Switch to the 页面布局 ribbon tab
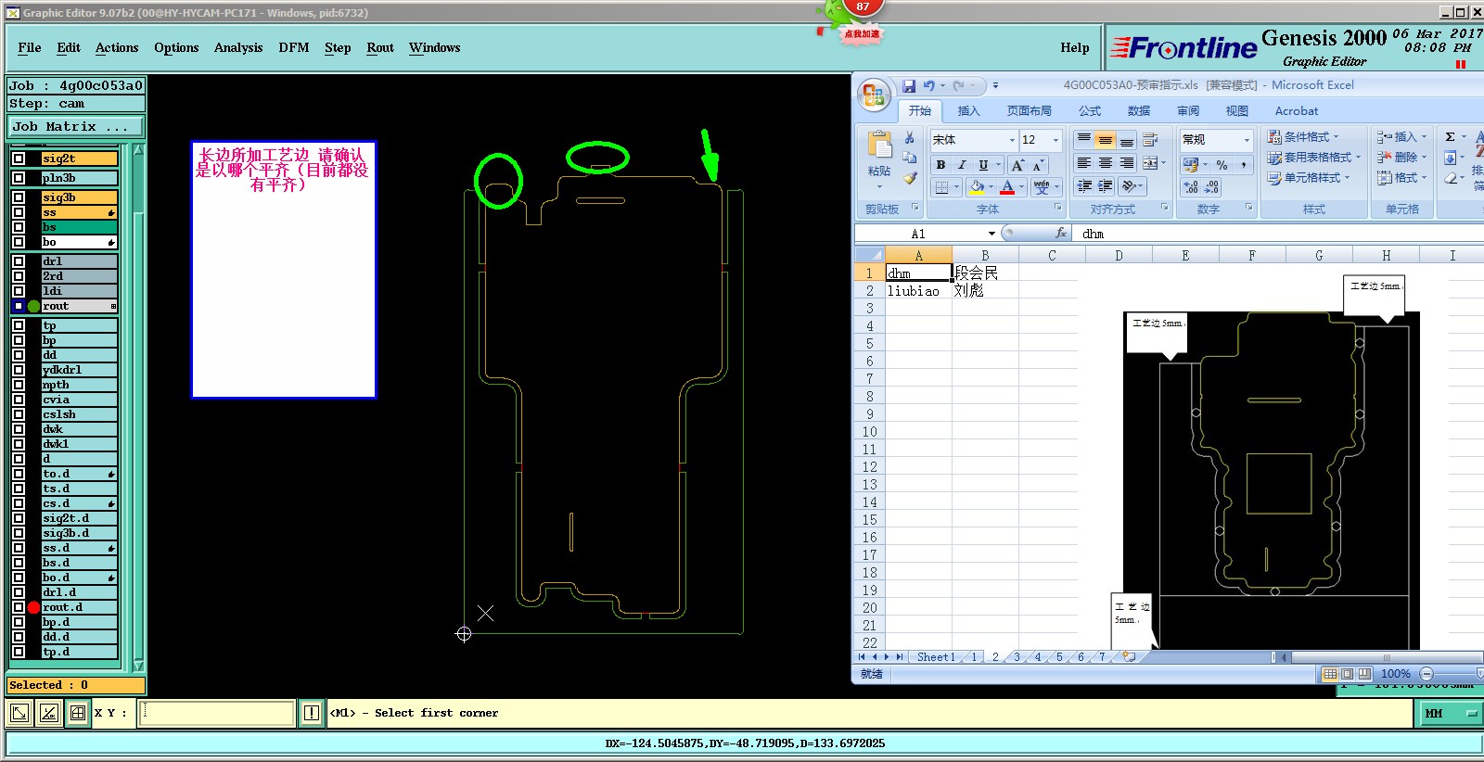Image resolution: width=1484 pixels, height=762 pixels. (x=1029, y=111)
